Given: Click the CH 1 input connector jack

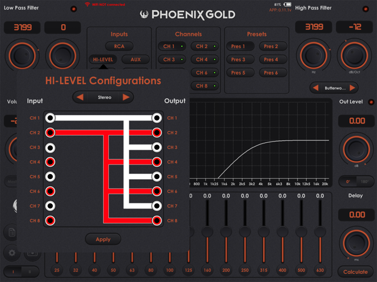Looking at the screenshot, I should tap(50, 118).
